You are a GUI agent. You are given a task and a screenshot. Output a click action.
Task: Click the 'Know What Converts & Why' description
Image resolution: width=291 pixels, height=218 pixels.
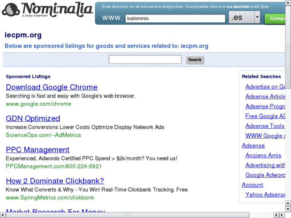(x=97, y=190)
